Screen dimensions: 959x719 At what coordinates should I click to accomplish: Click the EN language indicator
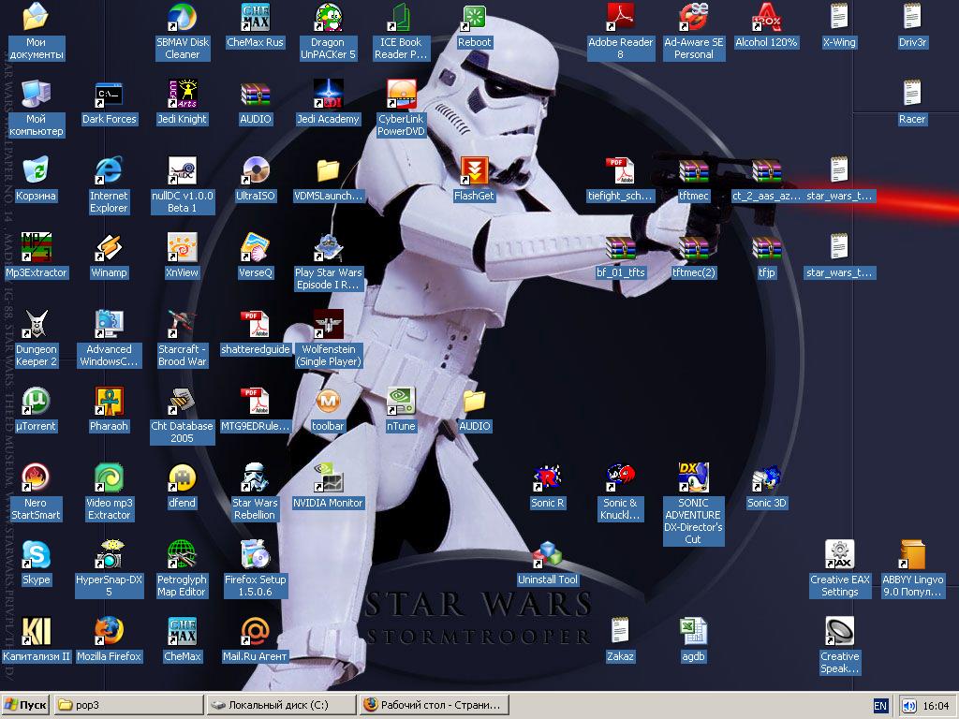[x=880, y=705]
